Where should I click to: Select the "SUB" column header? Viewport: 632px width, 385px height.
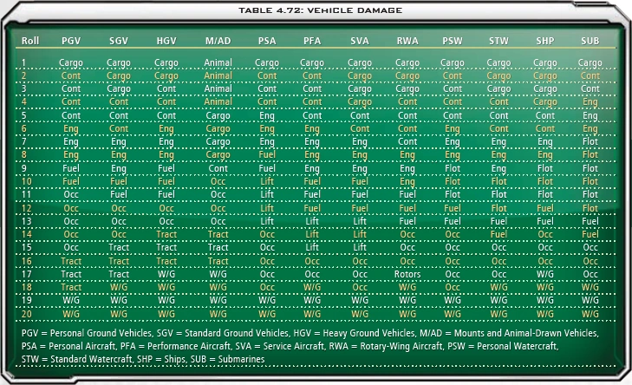[x=590, y=41]
